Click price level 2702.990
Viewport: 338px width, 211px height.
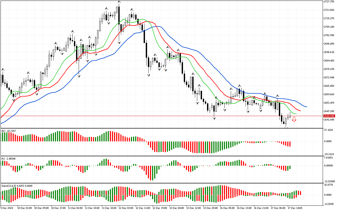click(x=329, y=35)
